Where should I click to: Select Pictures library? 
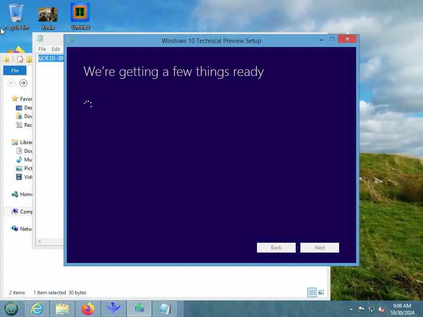coord(24,168)
